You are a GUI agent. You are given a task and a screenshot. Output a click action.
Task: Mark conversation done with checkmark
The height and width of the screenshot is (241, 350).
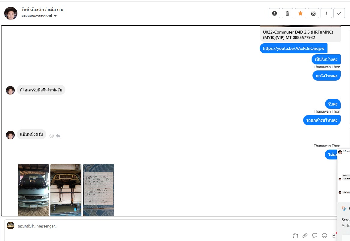coord(339,13)
